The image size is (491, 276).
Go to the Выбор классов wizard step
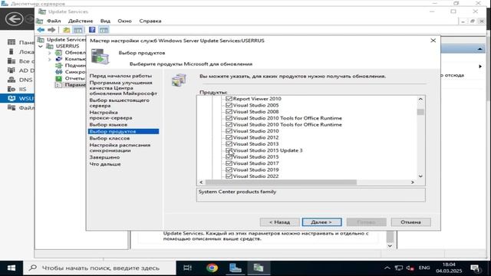tap(110, 138)
